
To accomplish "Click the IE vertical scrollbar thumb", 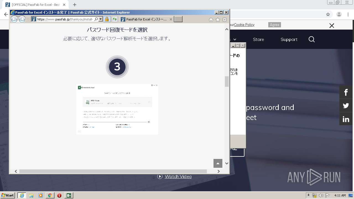I will (227, 82).
